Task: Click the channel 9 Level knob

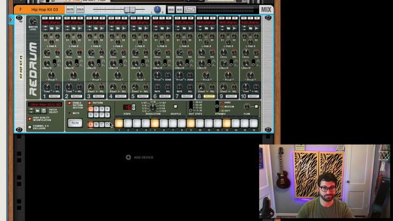Action: [x=224, y=53]
